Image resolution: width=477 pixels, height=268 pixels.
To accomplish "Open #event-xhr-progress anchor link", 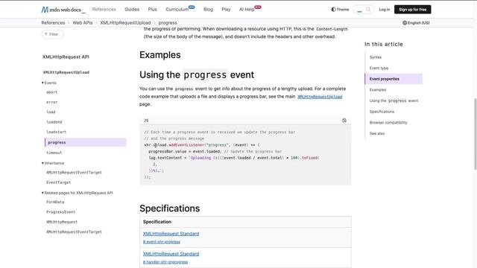I will [x=162, y=242].
